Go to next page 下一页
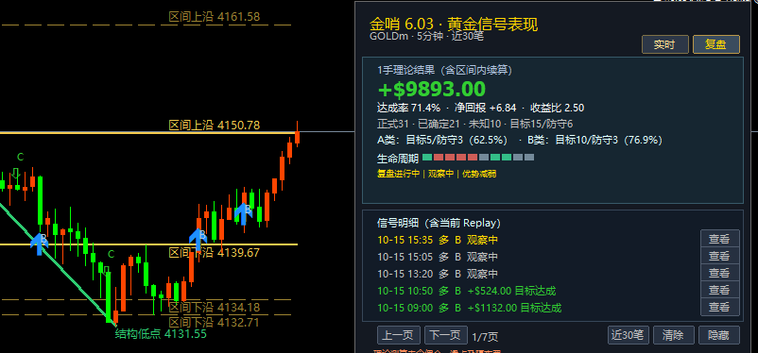This screenshot has height=353, width=758. pyautogui.click(x=446, y=335)
